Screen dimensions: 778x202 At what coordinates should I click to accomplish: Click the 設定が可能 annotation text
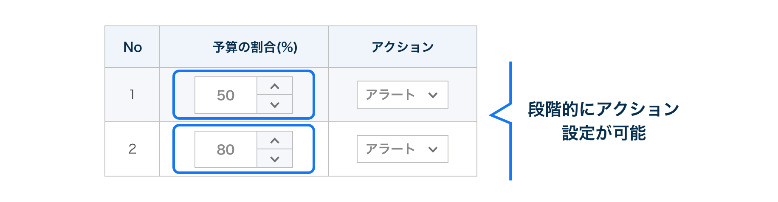[x=603, y=133]
